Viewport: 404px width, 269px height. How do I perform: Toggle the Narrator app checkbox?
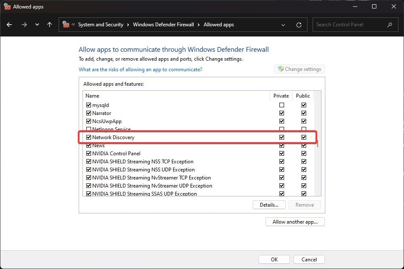[x=88, y=113]
